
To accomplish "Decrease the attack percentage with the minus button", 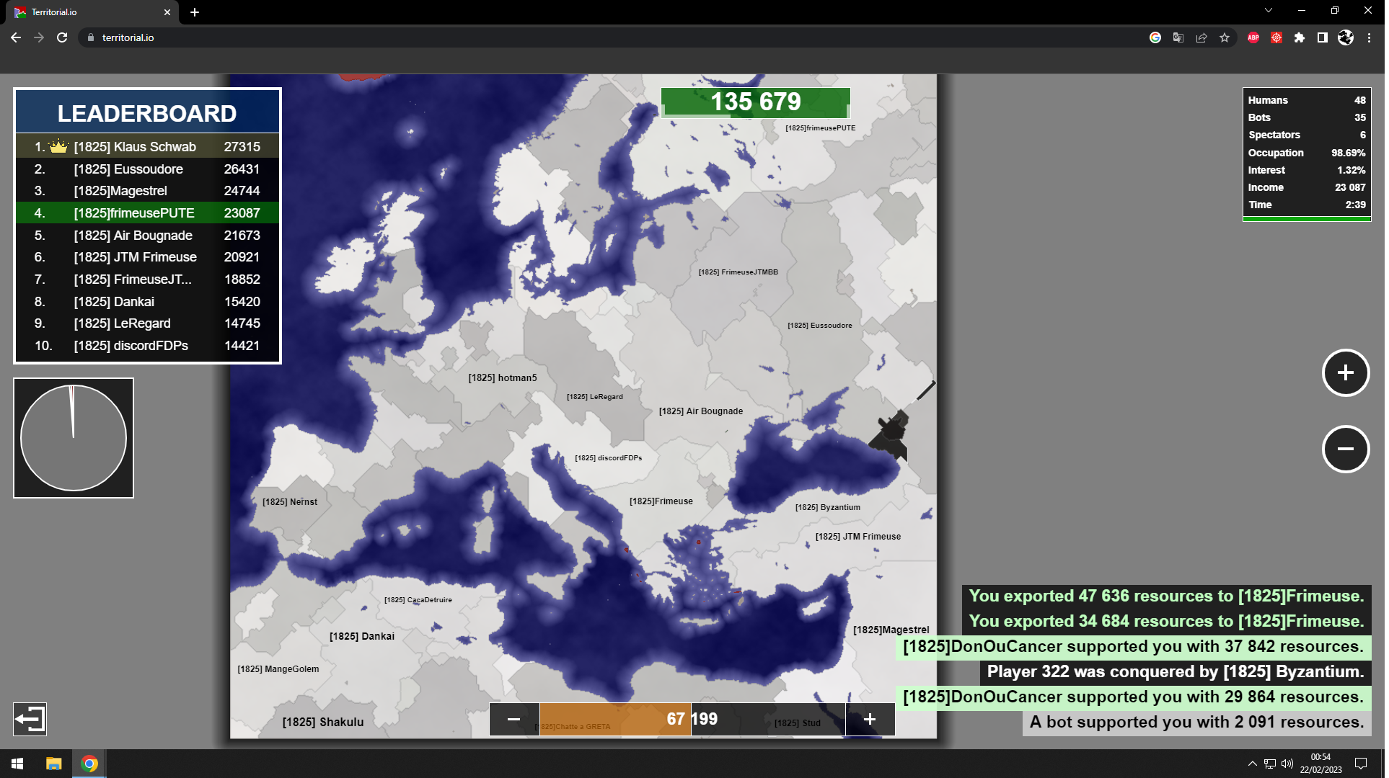I will (515, 720).
